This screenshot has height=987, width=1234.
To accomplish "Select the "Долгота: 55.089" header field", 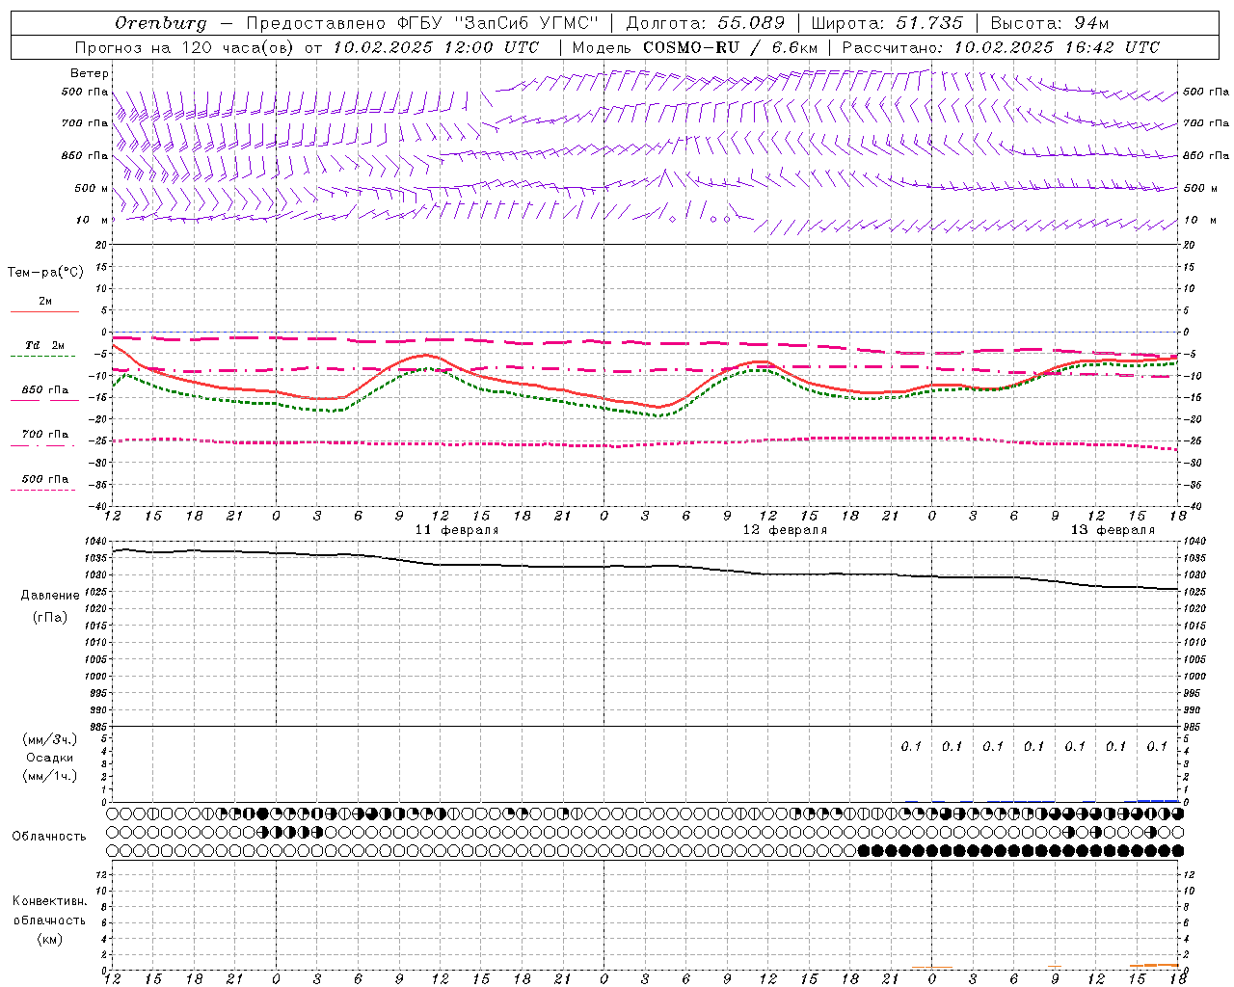I will (x=705, y=23).
